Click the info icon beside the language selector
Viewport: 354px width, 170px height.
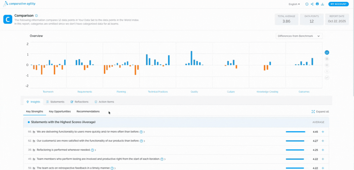[x=307, y=4]
